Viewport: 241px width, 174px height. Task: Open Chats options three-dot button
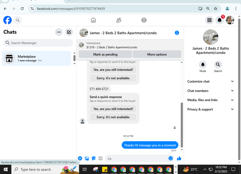click(x=59, y=32)
